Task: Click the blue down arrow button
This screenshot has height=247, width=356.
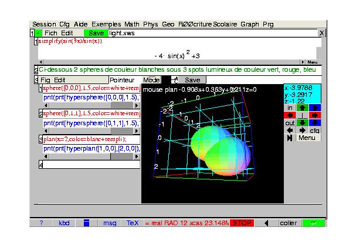Action: click(x=315, y=123)
